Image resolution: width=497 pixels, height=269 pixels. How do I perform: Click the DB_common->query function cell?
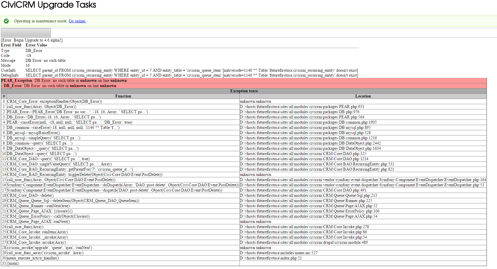pyautogui.click(x=123, y=143)
